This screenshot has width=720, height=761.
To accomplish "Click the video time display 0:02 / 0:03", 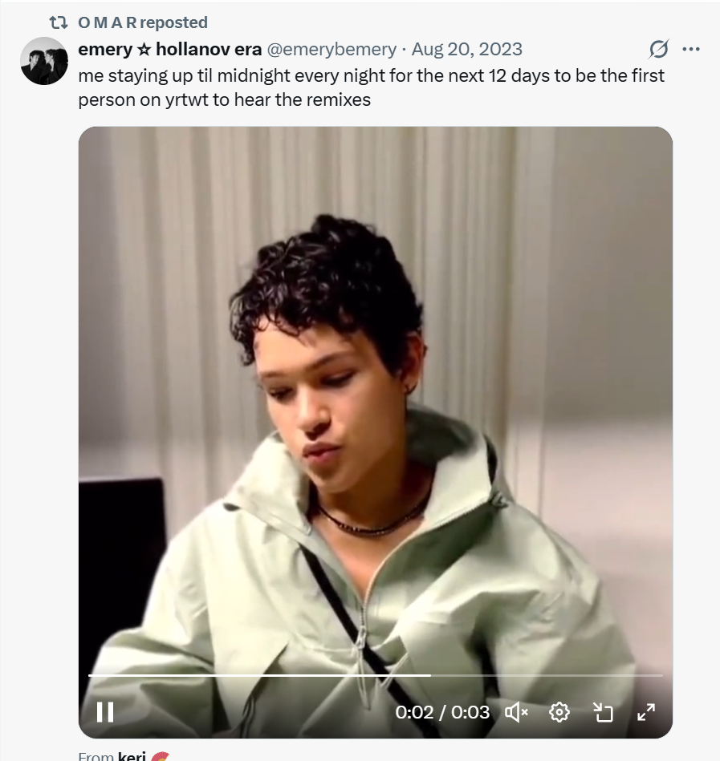I will [442, 711].
